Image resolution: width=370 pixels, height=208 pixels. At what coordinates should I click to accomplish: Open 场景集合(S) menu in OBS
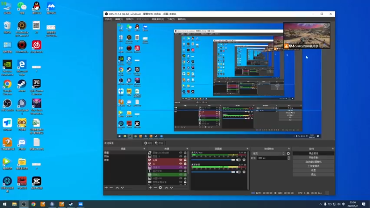tap(158, 19)
